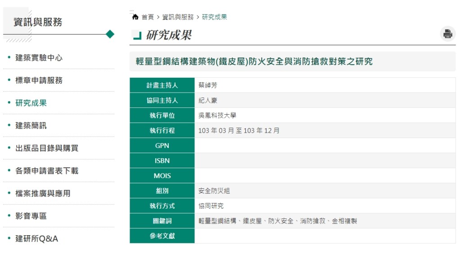Click the 計畫主持人 name 蔡綽芳
Screen dimensions: 461x259
pos(208,85)
